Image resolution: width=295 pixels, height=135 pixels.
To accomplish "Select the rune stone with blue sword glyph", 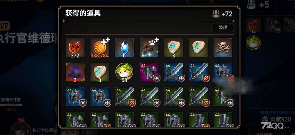I will coord(198,47).
